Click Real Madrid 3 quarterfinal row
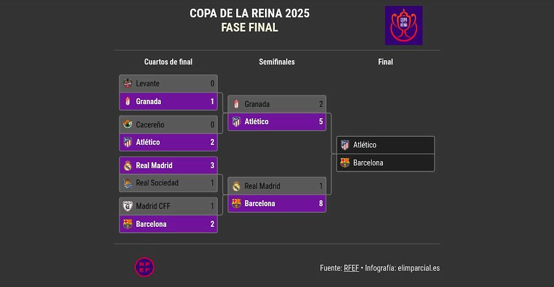This screenshot has width=554, height=287. point(168,165)
